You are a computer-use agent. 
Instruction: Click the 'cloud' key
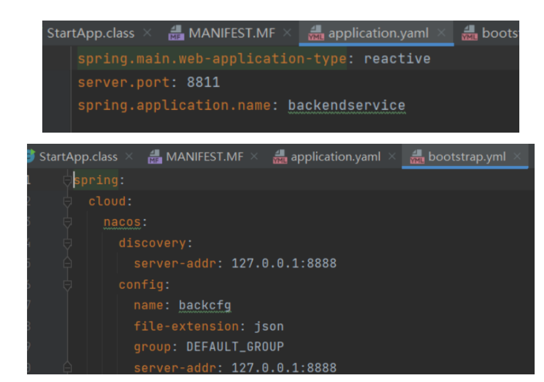pyautogui.click(x=107, y=201)
